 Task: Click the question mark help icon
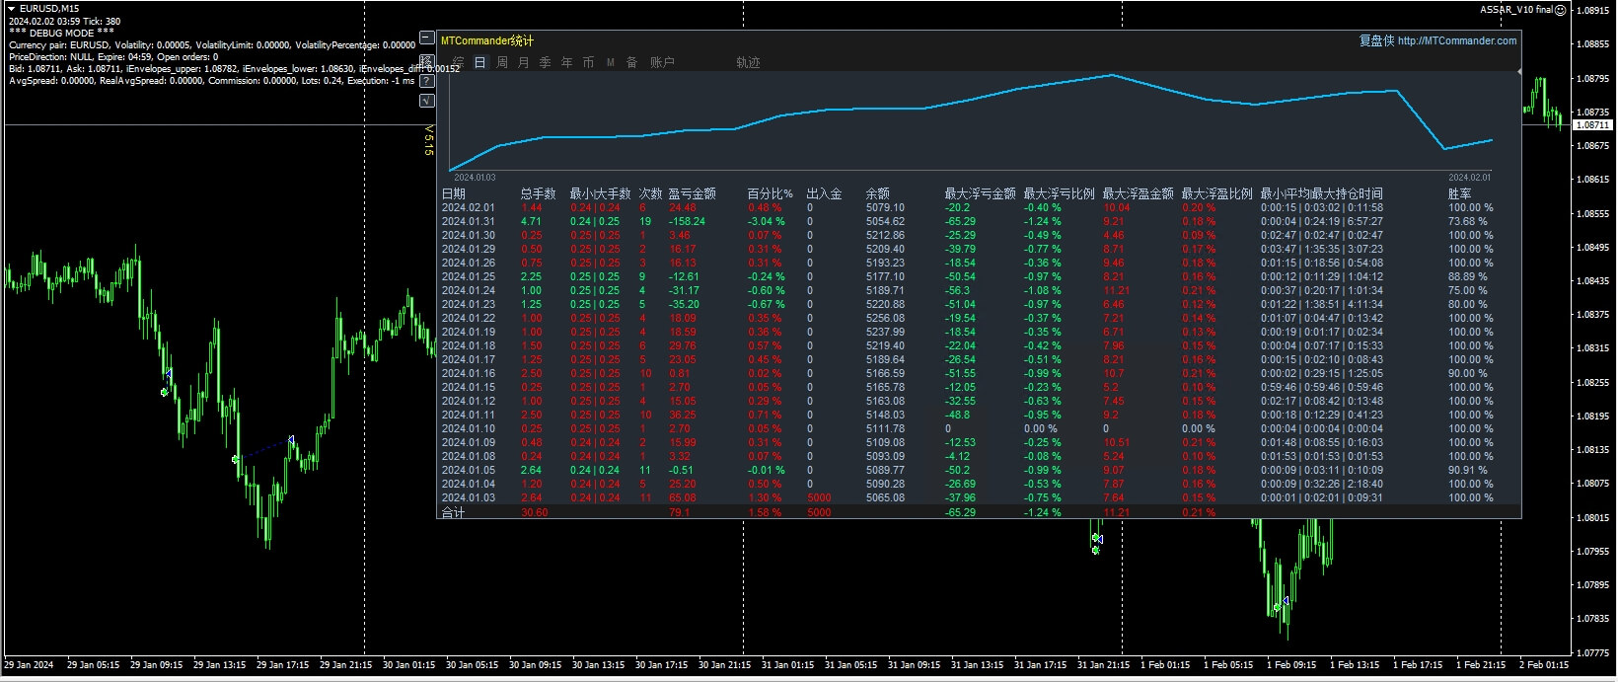coord(426,81)
